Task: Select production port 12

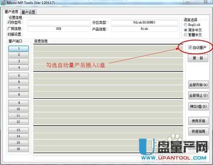Action: 19,122
